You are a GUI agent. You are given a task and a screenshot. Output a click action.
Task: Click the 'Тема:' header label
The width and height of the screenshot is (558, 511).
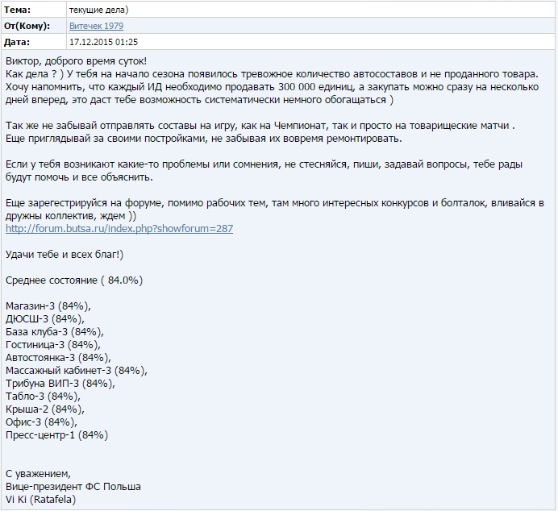click(x=17, y=10)
